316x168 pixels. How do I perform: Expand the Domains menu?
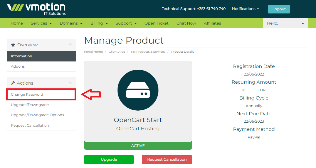[71, 23]
